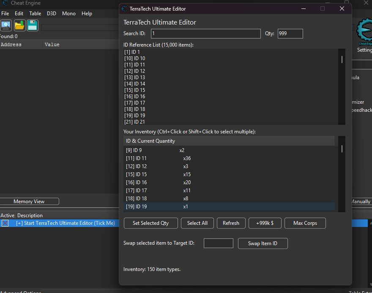Focus the Qty input field
The image size is (372, 293).
coord(290,33)
